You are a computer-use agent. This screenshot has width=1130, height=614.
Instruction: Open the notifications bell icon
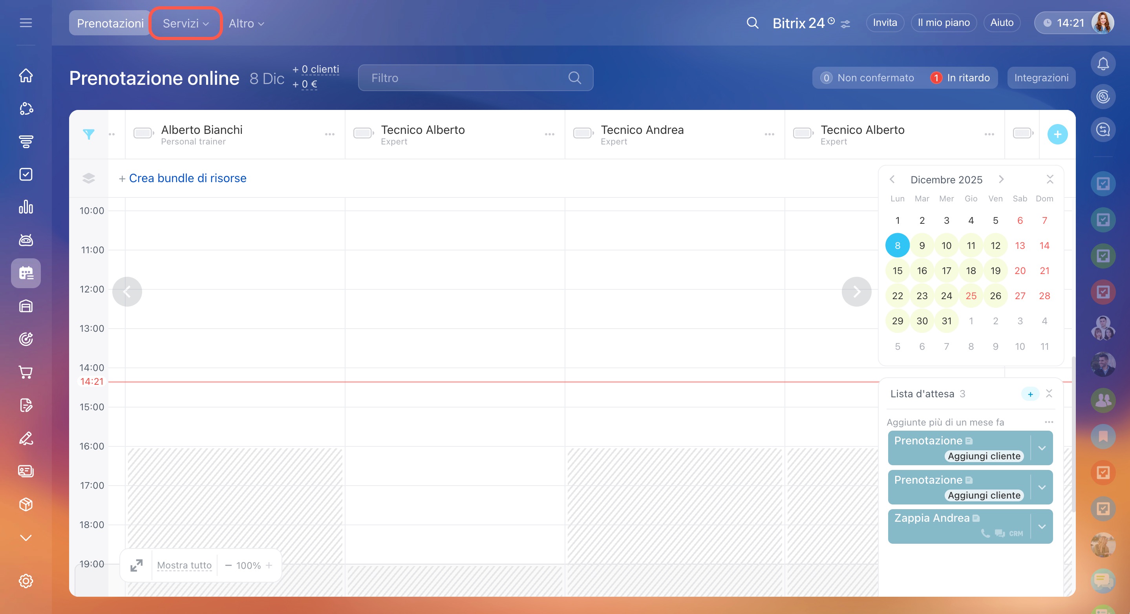pyautogui.click(x=1103, y=64)
